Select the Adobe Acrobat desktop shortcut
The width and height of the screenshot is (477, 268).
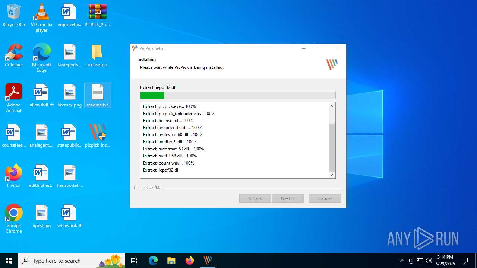coord(14,98)
